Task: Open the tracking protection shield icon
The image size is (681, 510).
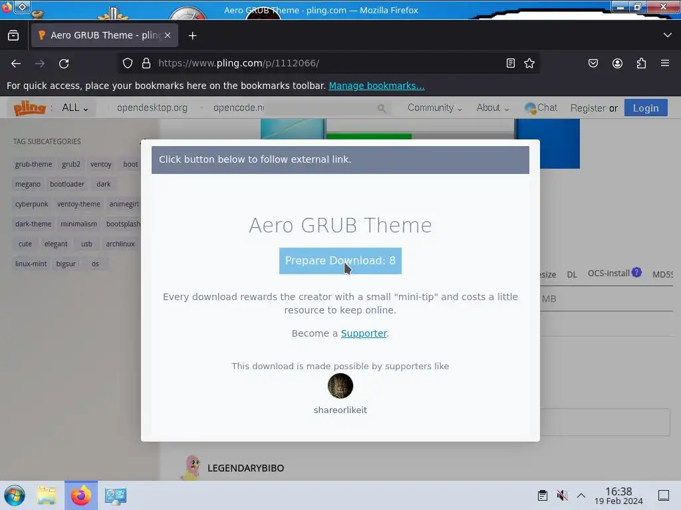Action: click(x=127, y=63)
